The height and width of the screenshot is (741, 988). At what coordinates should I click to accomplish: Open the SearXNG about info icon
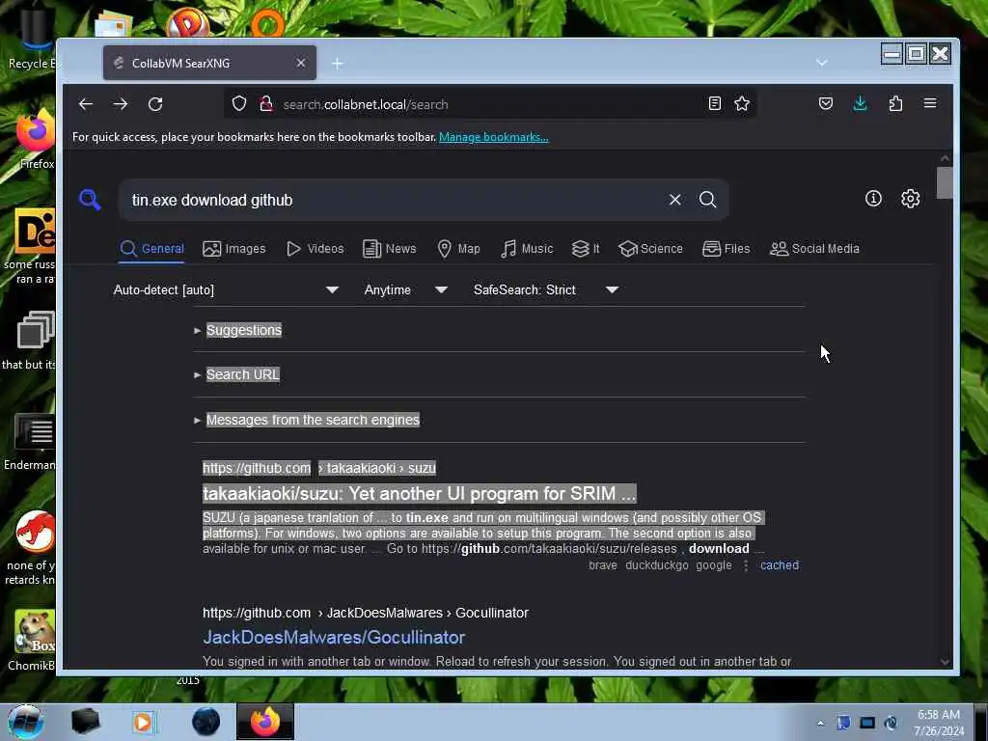click(873, 199)
